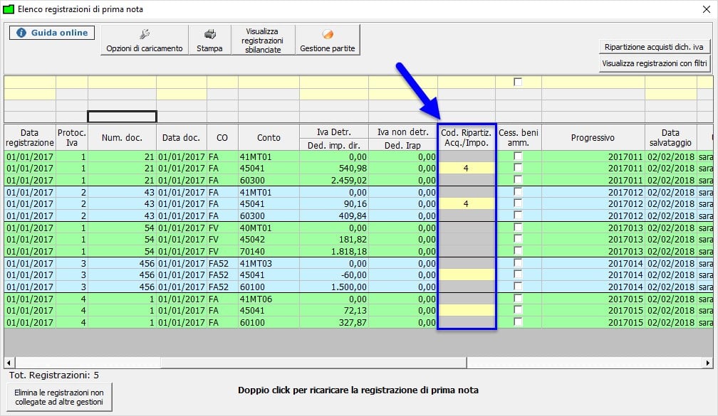The height and width of the screenshot is (416, 718).
Task: Select the amount cell -60,00
Action: click(x=334, y=274)
